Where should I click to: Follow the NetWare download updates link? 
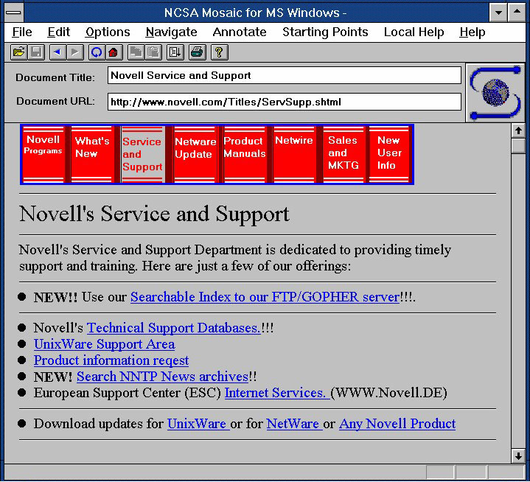click(294, 424)
